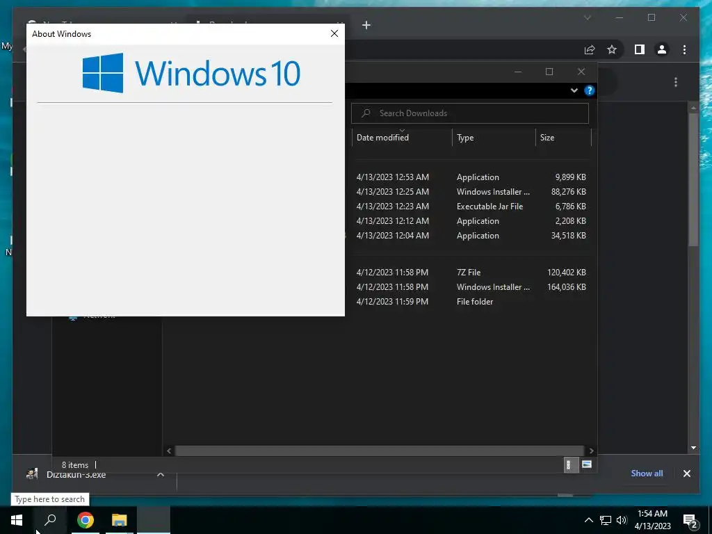The width and height of the screenshot is (712, 534).
Task: Select the 4/12/2023 11:59 PM date cell
Action: click(392, 302)
